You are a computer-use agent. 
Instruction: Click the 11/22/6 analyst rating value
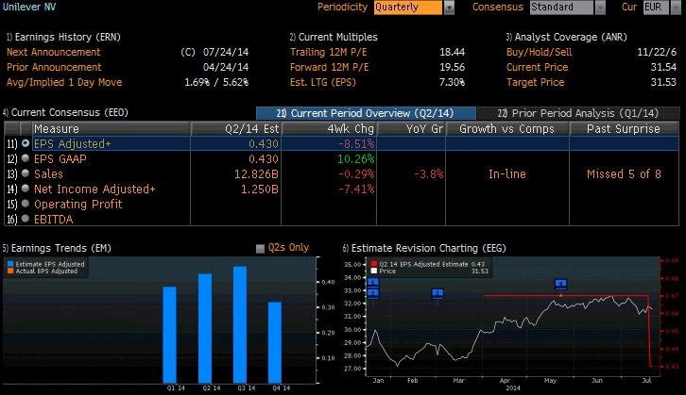pos(657,52)
